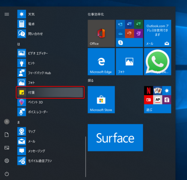Open the weather sun icon in 遊ぶ folder
The width and height of the screenshot is (187, 180).
[167, 90]
